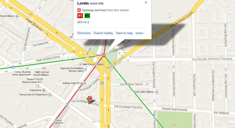Click the Wall Street English marker icon

[x=81, y=64]
